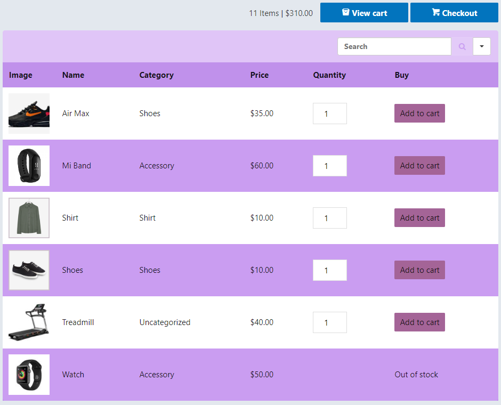Sort by the Name column header
501x405 pixels.
coord(73,75)
